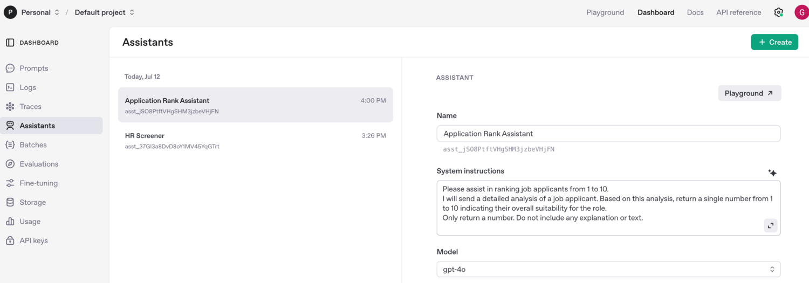Open Batches in the sidebar
Viewport: 809px width, 283px height.
tap(51, 145)
